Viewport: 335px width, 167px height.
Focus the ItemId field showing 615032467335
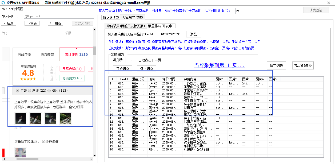171,34
